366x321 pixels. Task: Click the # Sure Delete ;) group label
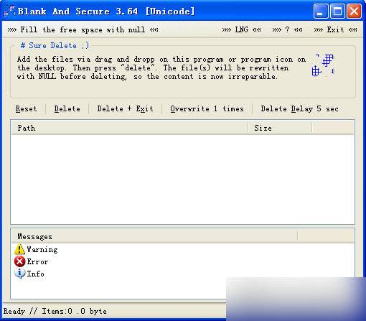pos(55,45)
